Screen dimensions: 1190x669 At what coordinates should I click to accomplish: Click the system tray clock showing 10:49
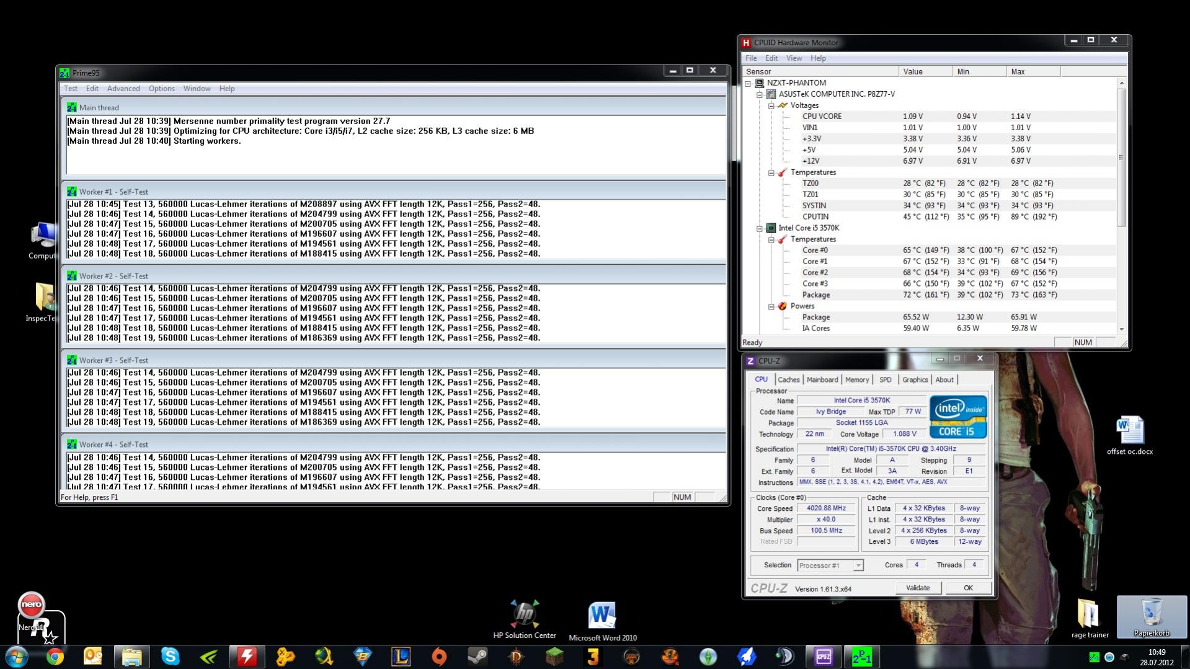pyautogui.click(x=1157, y=657)
